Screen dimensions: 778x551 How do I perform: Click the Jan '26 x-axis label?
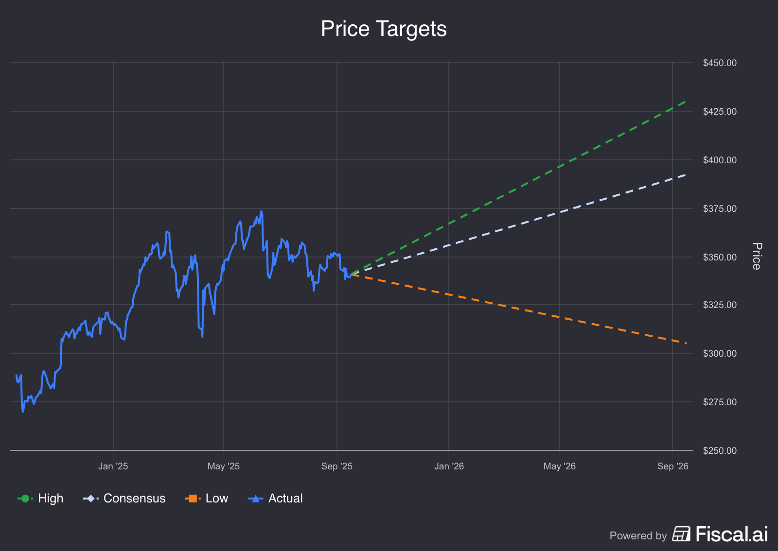tap(449, 466)
